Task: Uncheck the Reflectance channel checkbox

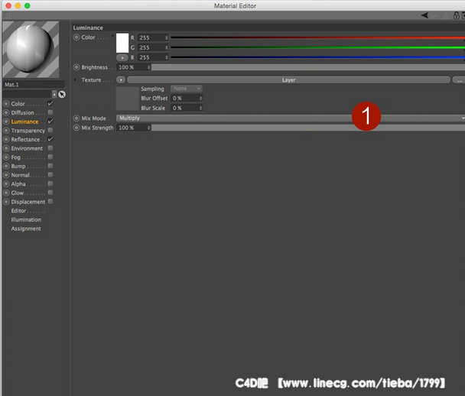Action: (x=50, y=139)
